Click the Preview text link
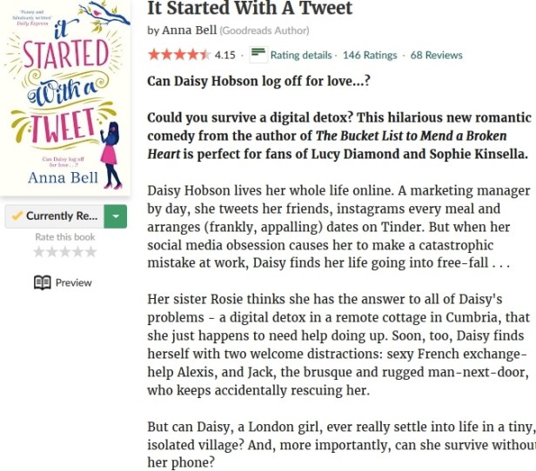Viewport: 536px width, 471px height. click(73, 282)
